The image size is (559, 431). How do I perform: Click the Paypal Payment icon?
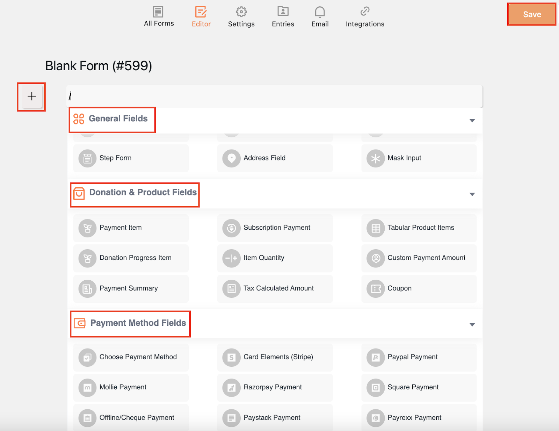[376, 358]
